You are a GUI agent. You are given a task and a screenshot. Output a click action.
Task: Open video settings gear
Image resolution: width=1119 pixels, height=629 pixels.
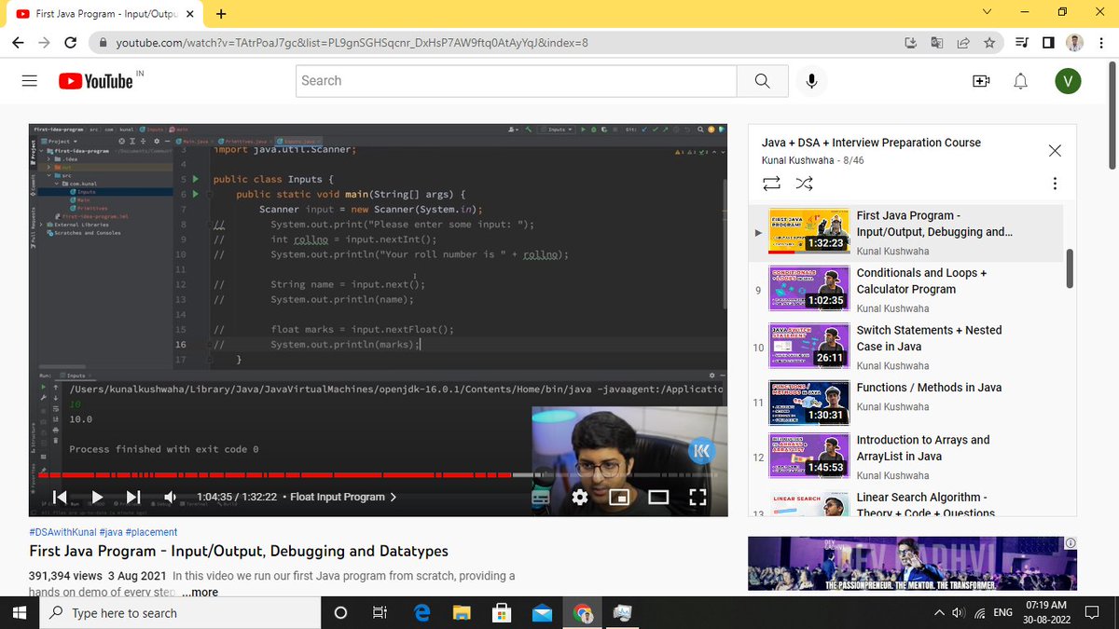(x=580, y=497)
